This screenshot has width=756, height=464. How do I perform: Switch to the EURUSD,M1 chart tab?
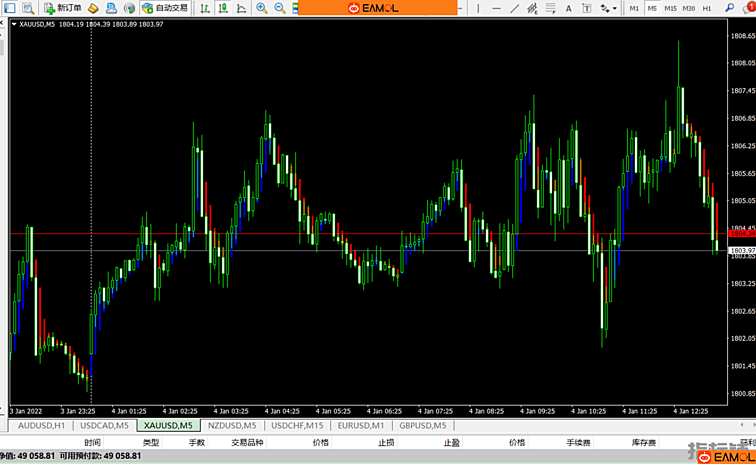(361, 425)
